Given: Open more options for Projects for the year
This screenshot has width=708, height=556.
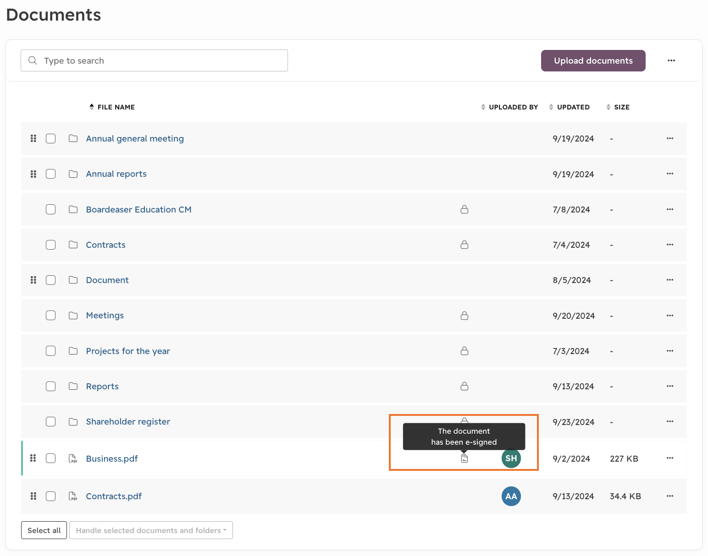Looking at the screenshot, I should [670, 351].
